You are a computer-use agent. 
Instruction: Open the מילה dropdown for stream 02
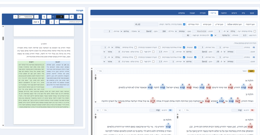click(x=116, y=57)
